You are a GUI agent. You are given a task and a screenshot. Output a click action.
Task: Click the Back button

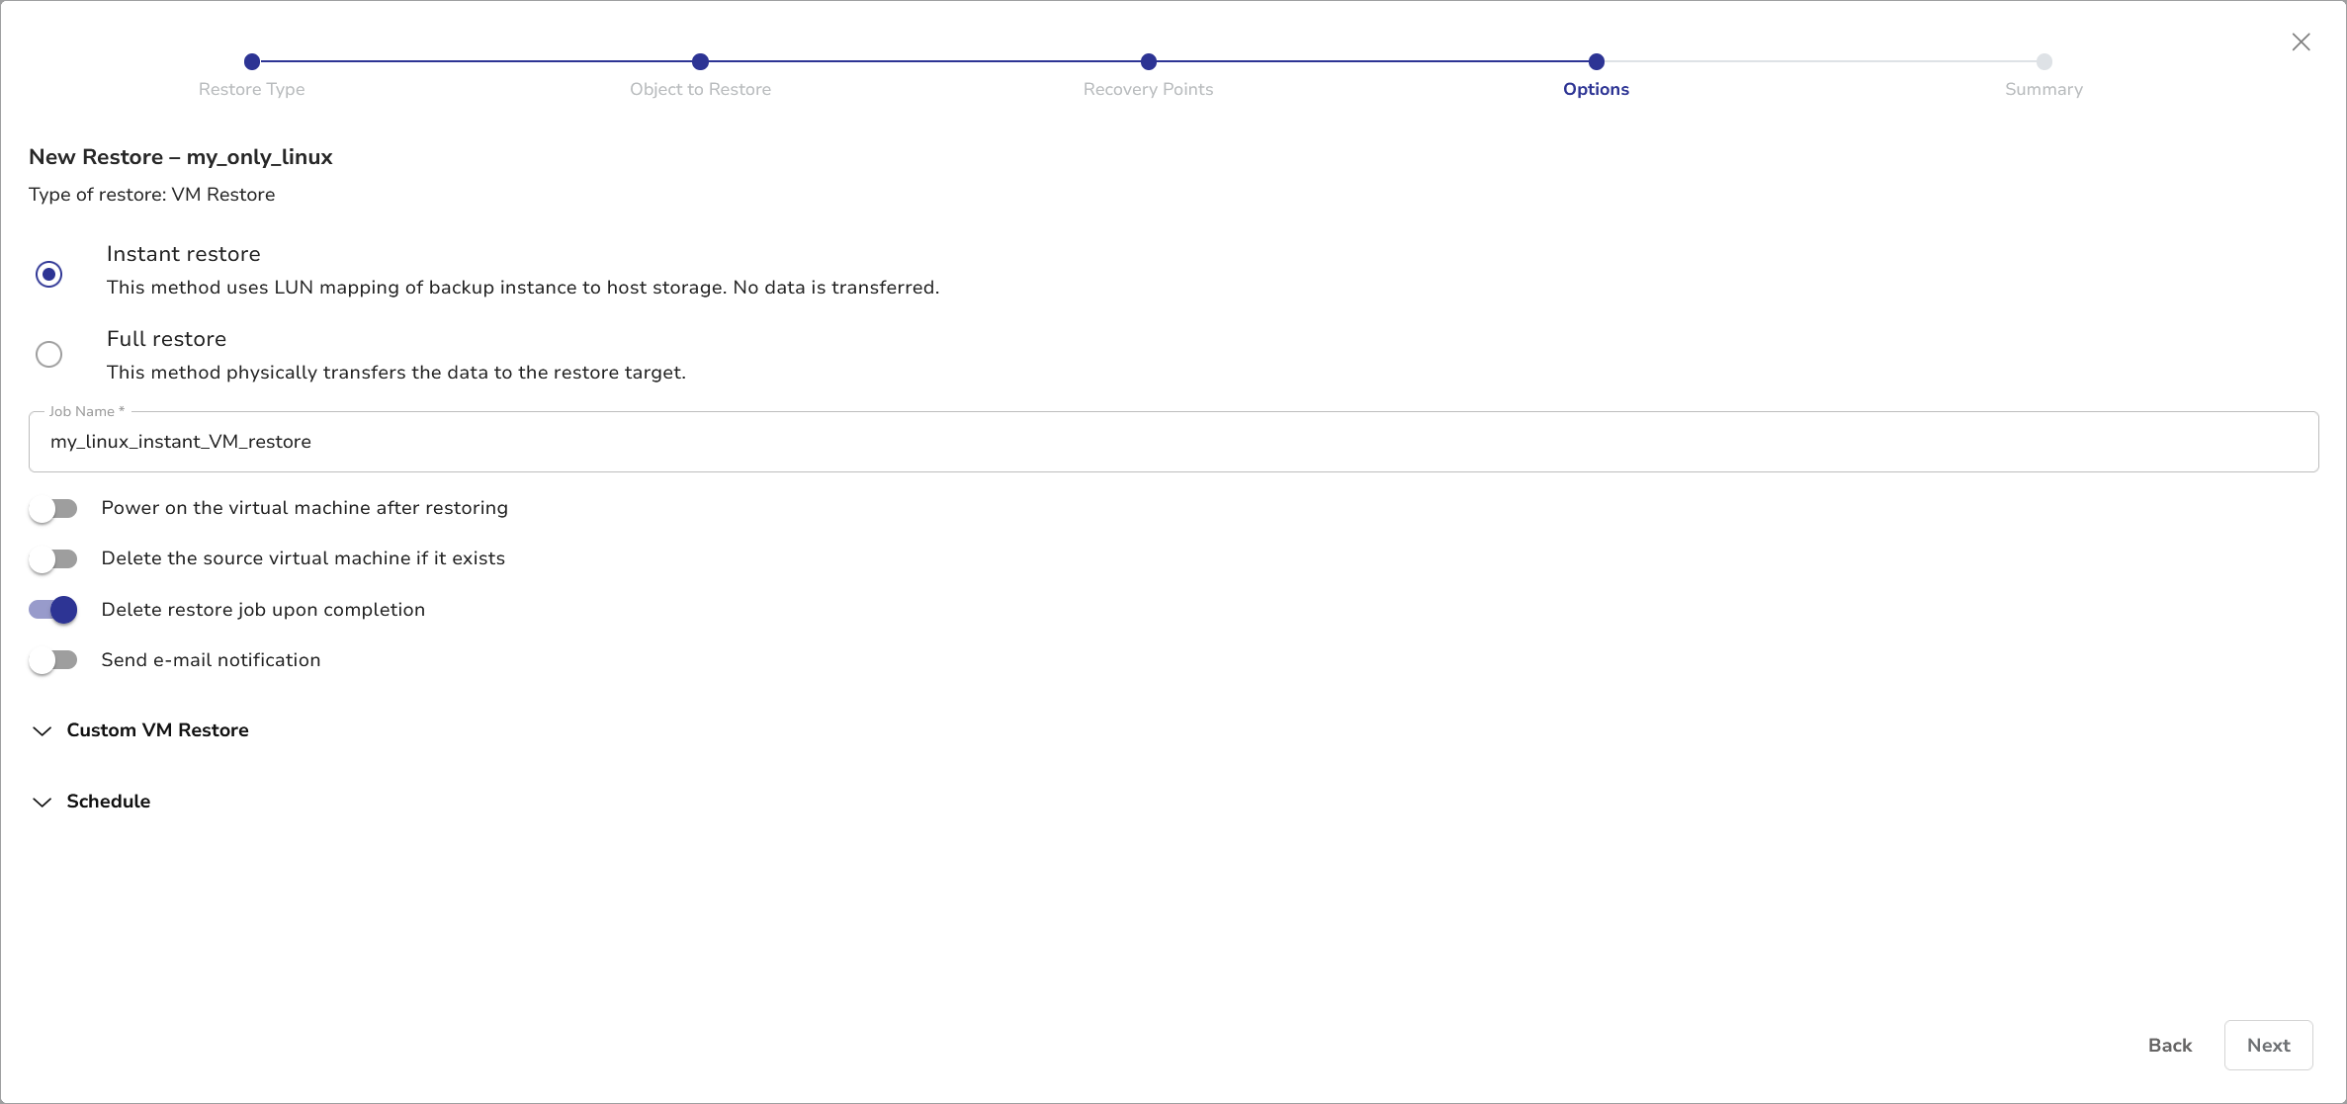2169,1045
